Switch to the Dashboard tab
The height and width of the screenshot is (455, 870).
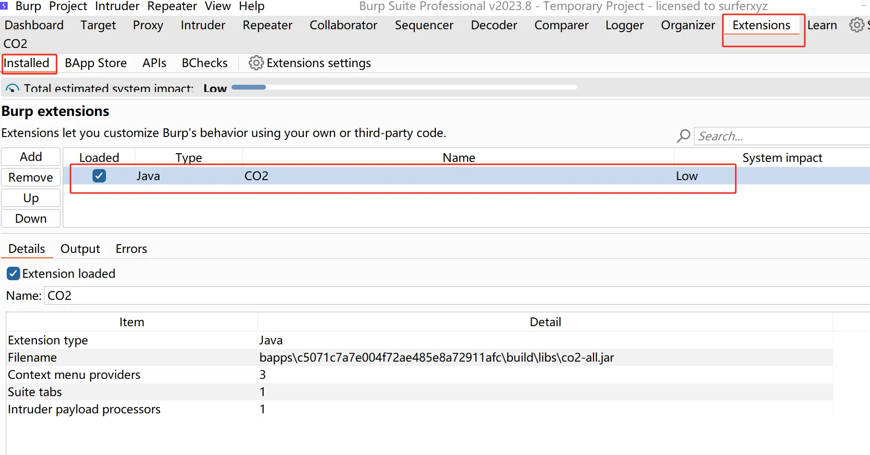pyautogui.click(x=34, y=25)
